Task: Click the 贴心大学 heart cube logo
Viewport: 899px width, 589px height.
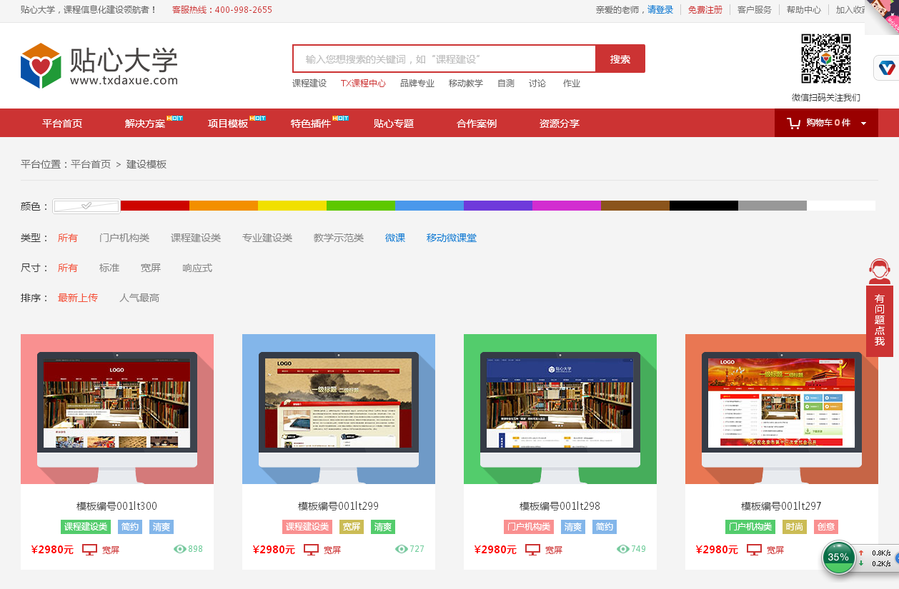Action: click(41, 66)
